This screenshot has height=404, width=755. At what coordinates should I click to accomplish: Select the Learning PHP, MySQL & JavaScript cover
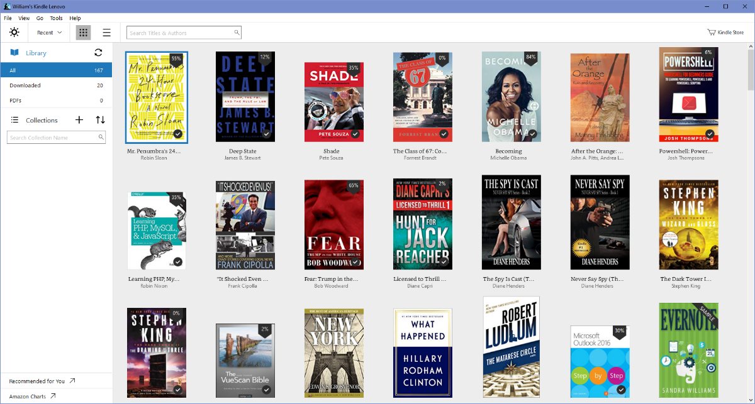[x=157, y=231]
